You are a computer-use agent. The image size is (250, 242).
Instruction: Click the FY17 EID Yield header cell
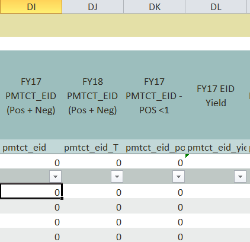coord(216,95)
